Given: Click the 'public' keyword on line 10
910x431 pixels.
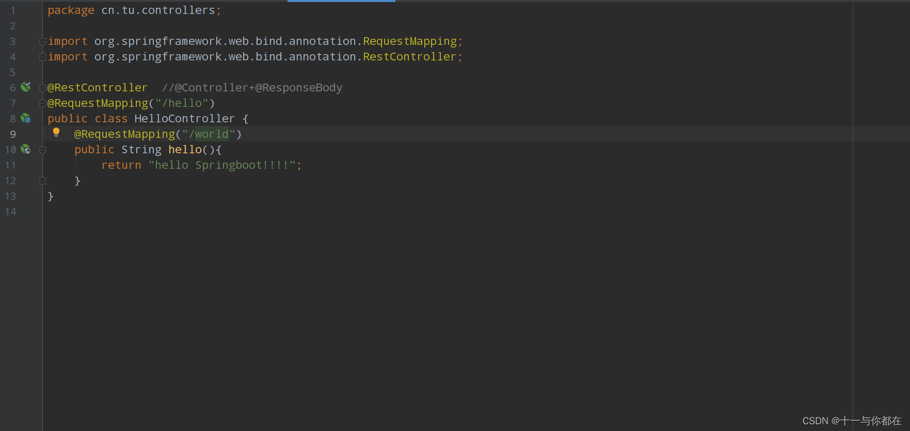Looking at the screenshot, I should coord(94,150).
